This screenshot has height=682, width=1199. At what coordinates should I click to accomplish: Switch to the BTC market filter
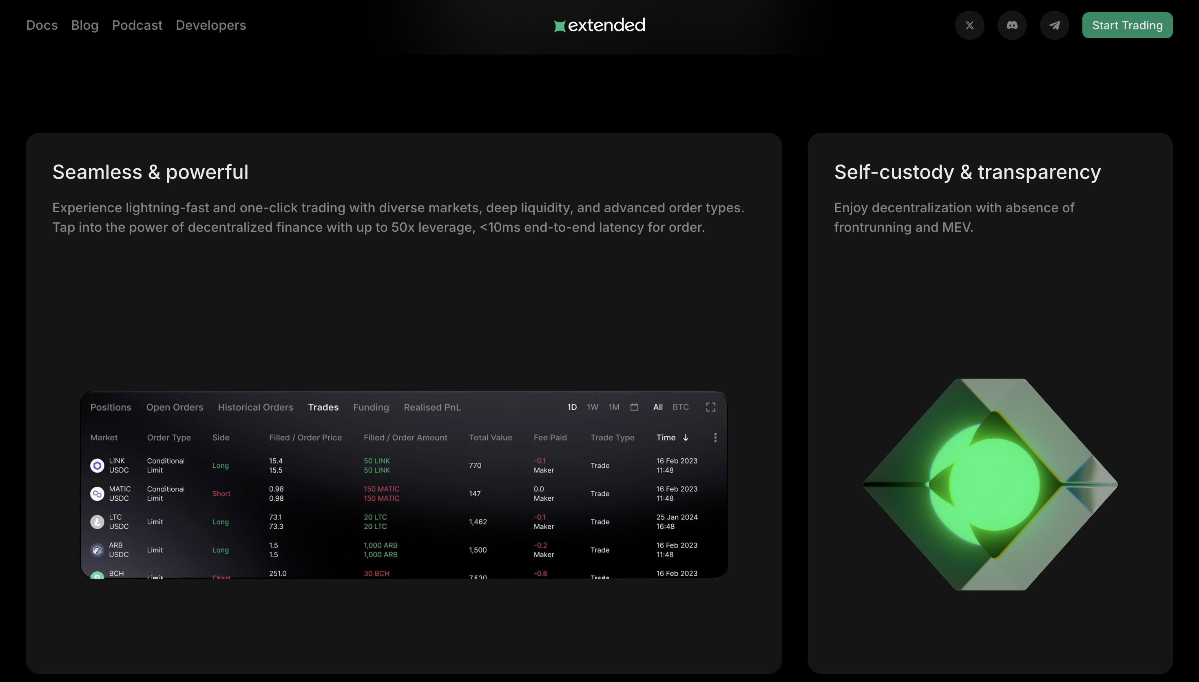(680, 407)
